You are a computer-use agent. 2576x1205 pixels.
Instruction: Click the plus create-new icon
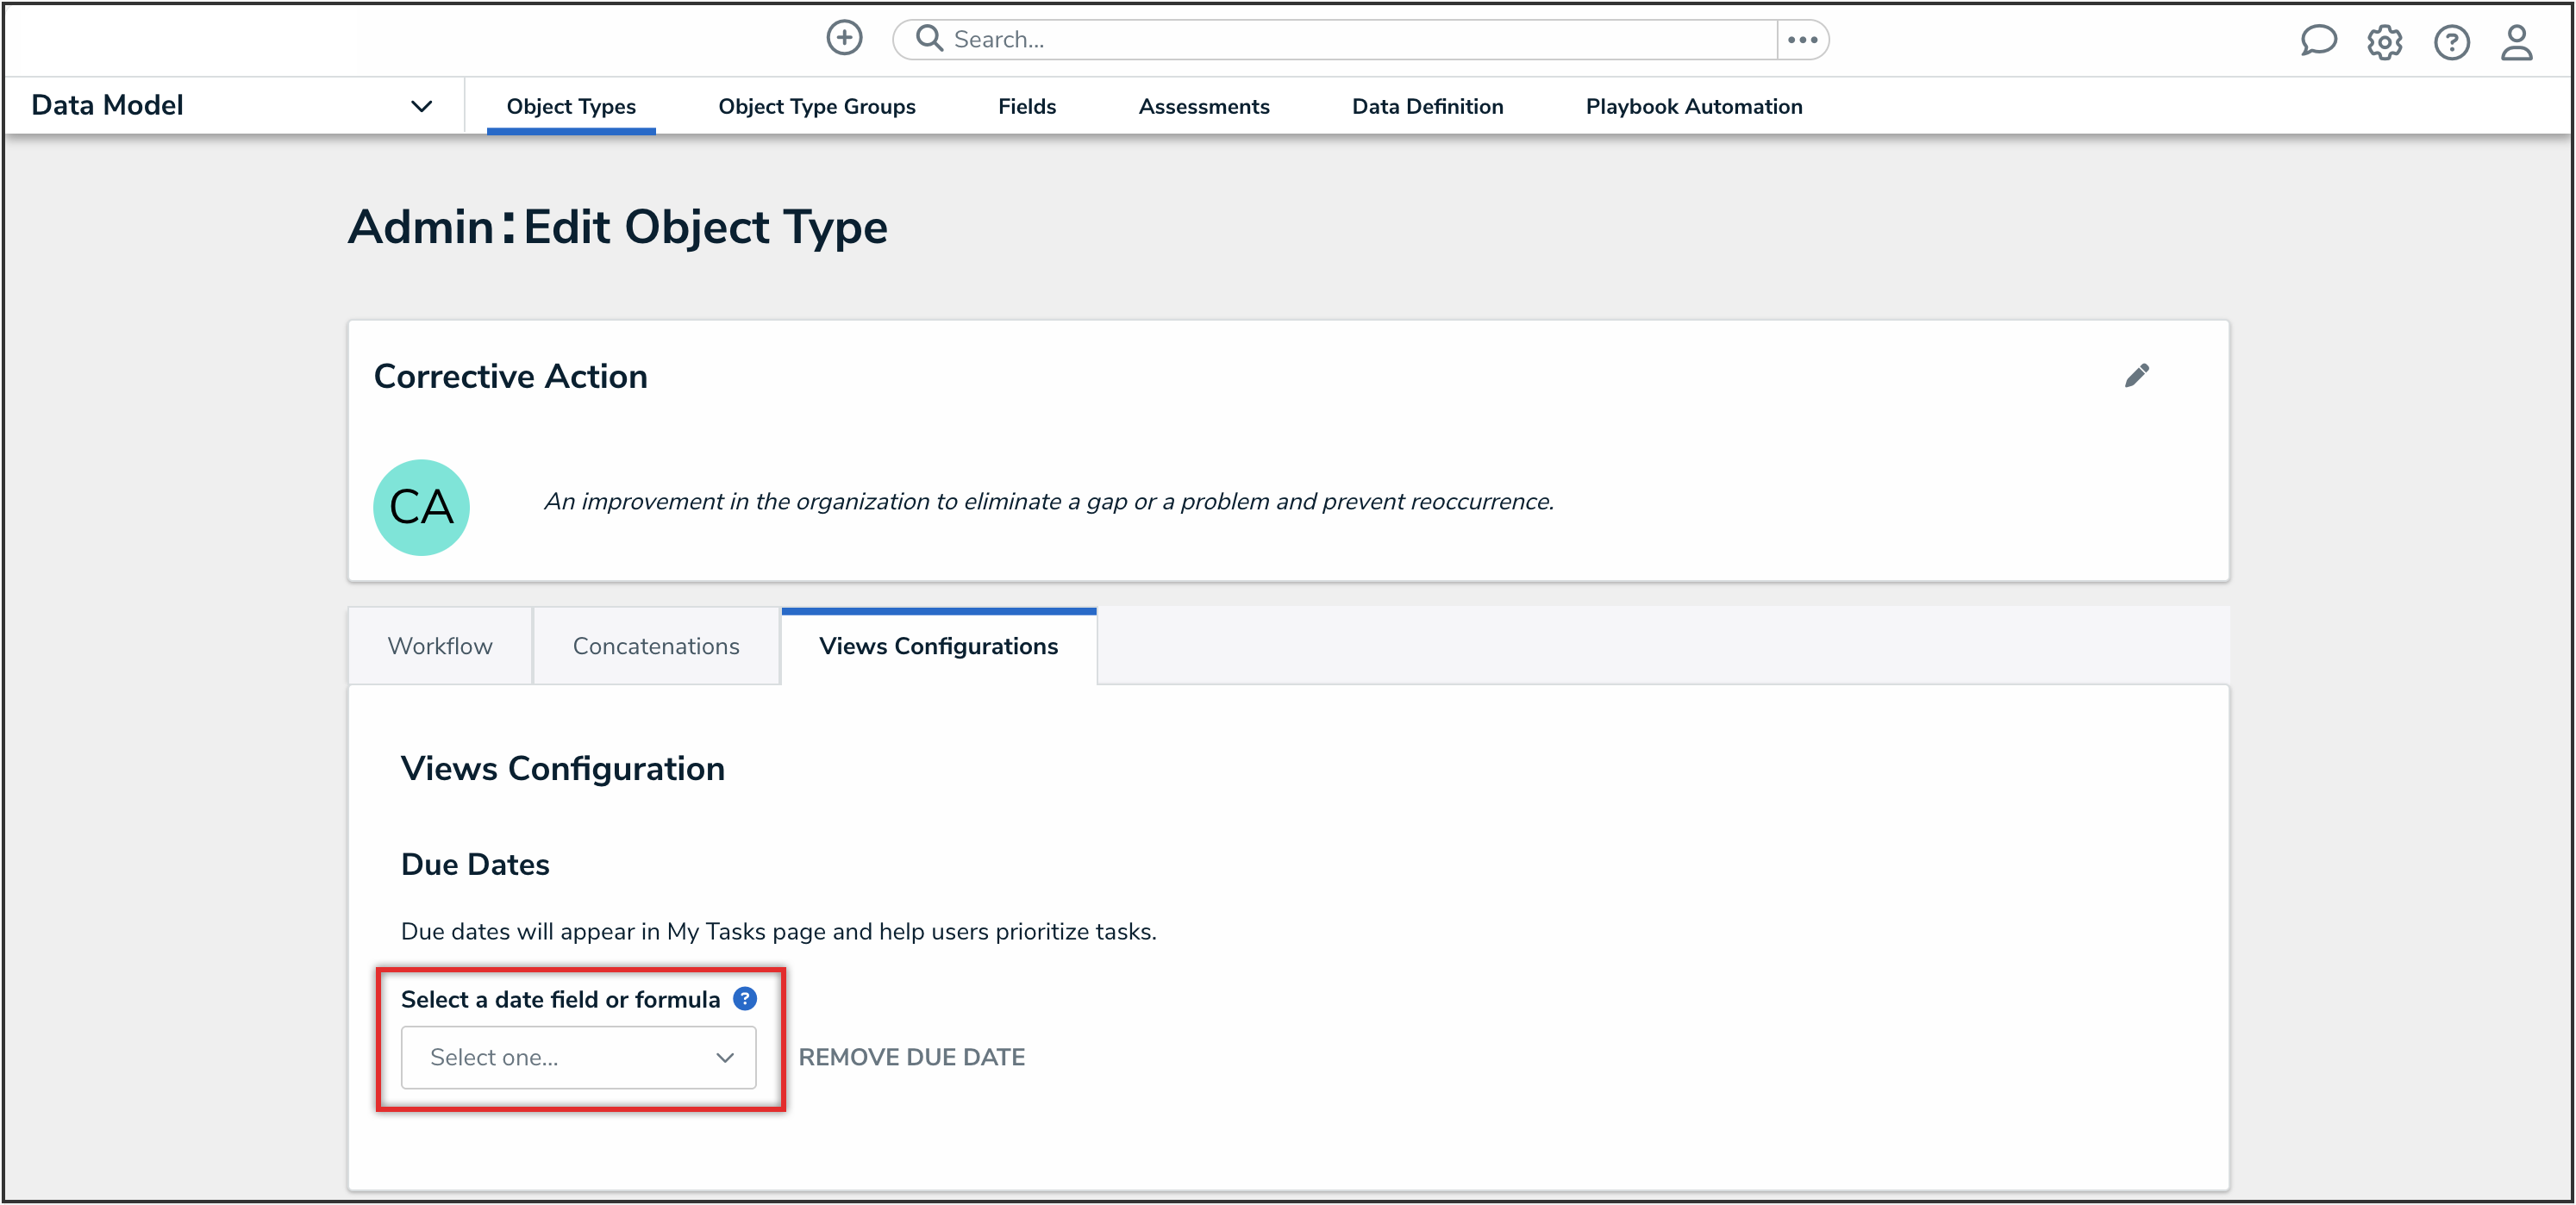point(844,39)
